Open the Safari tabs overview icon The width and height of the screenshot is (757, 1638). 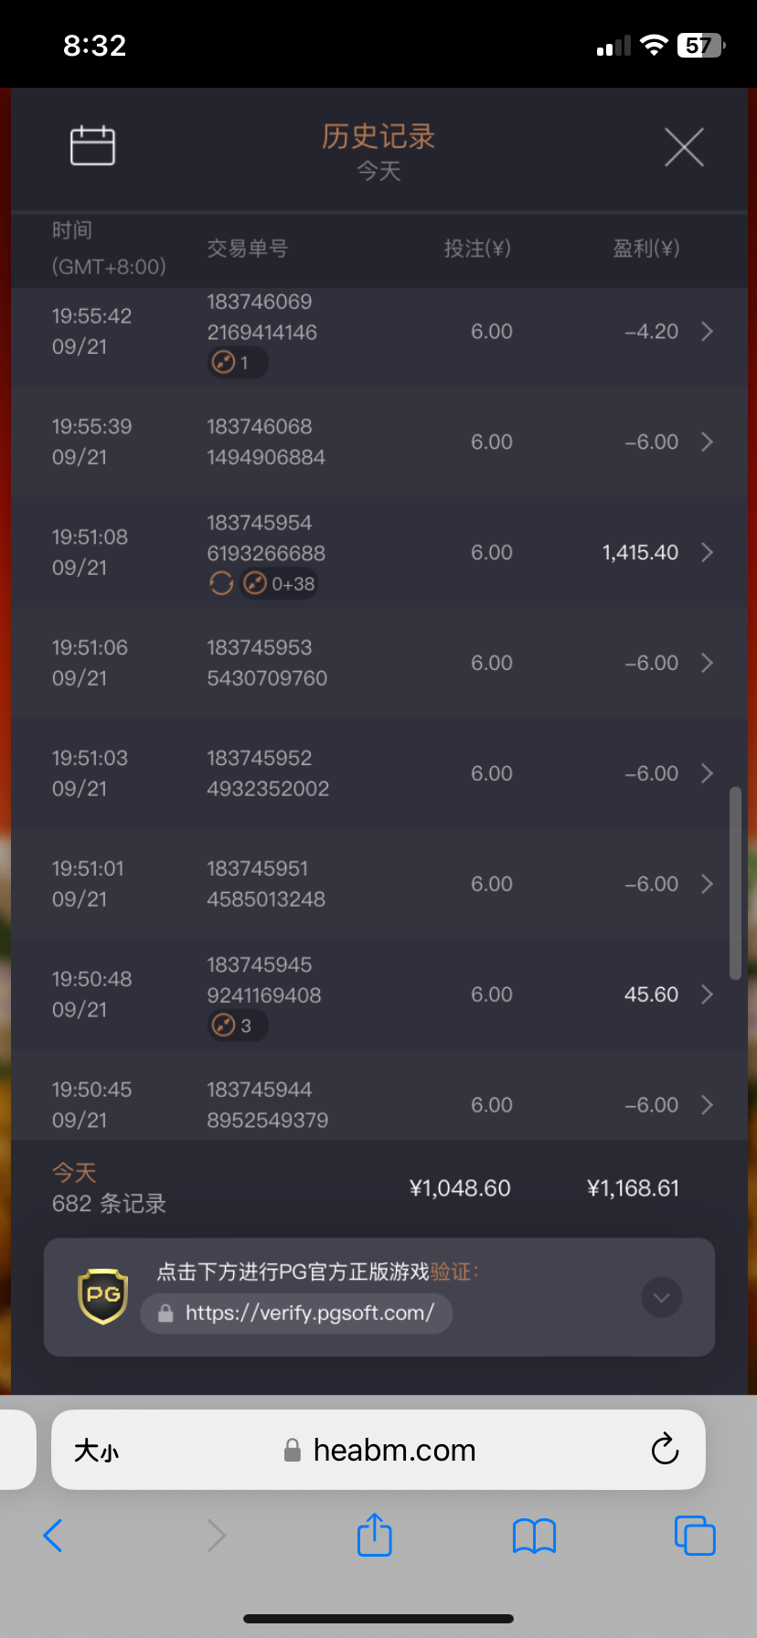[x=695, y=1535]
